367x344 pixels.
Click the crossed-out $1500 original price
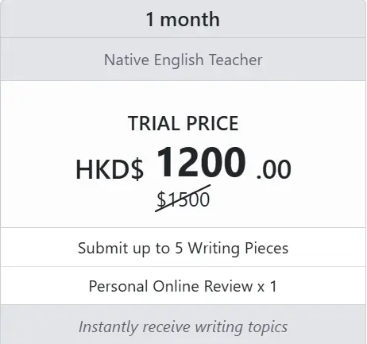pyautogui.click(x=183, y=199)
